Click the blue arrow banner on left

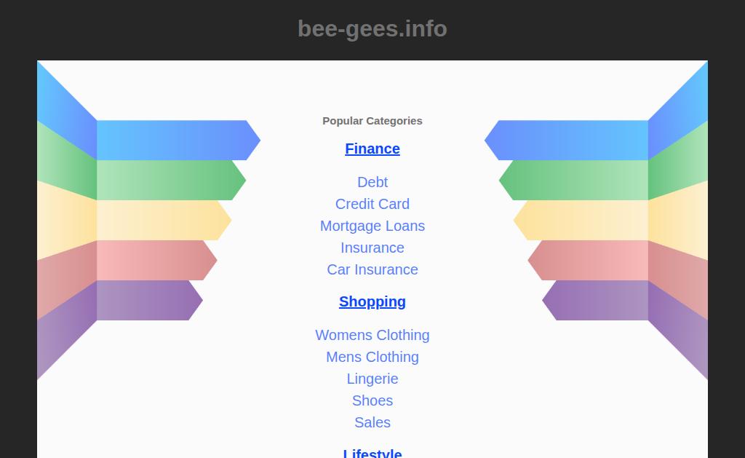(x=178, y=141)
